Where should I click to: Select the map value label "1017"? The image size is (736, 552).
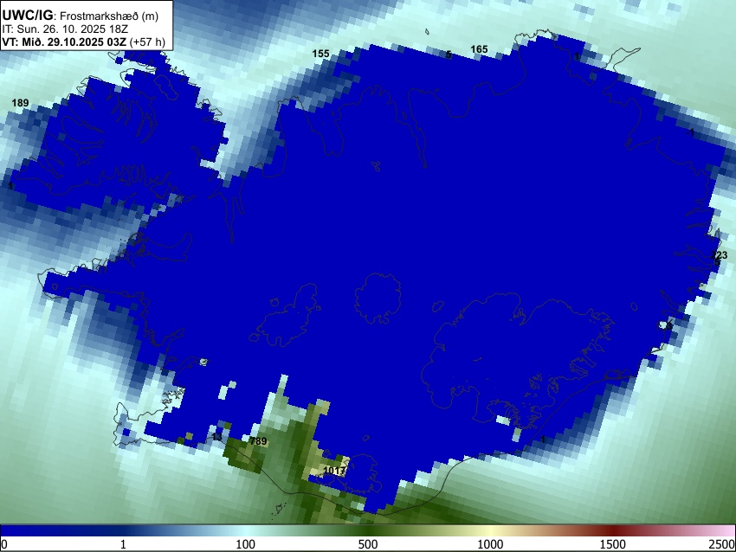(x=335, y=471)
